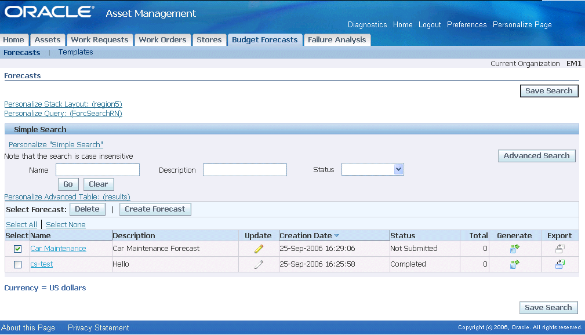The image size is (585, 335).
Task: Click Personalize Query: (ForcSearchRN) link
Action: (63, 114)
